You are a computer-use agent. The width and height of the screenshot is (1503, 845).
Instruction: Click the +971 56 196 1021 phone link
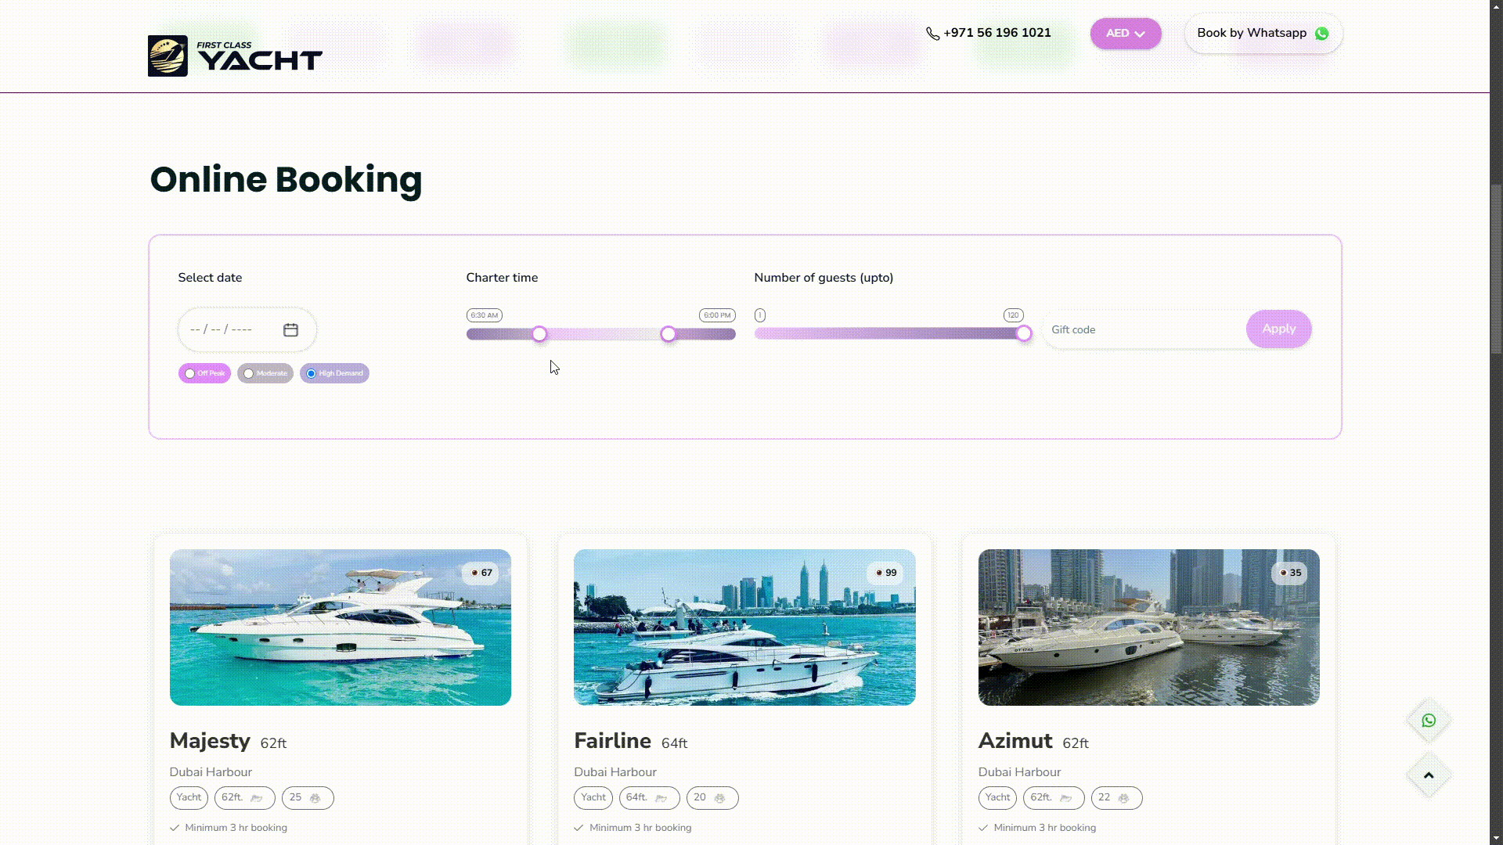[997, 33]
